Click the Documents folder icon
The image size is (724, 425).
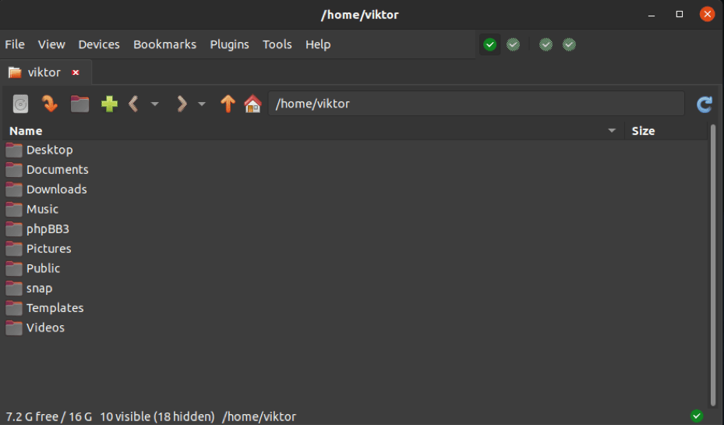[14, 169]
